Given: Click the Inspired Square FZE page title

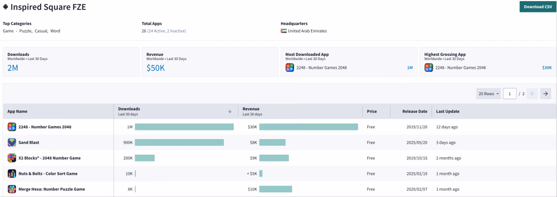Looking at the screenshot, I should click(48, 7).
